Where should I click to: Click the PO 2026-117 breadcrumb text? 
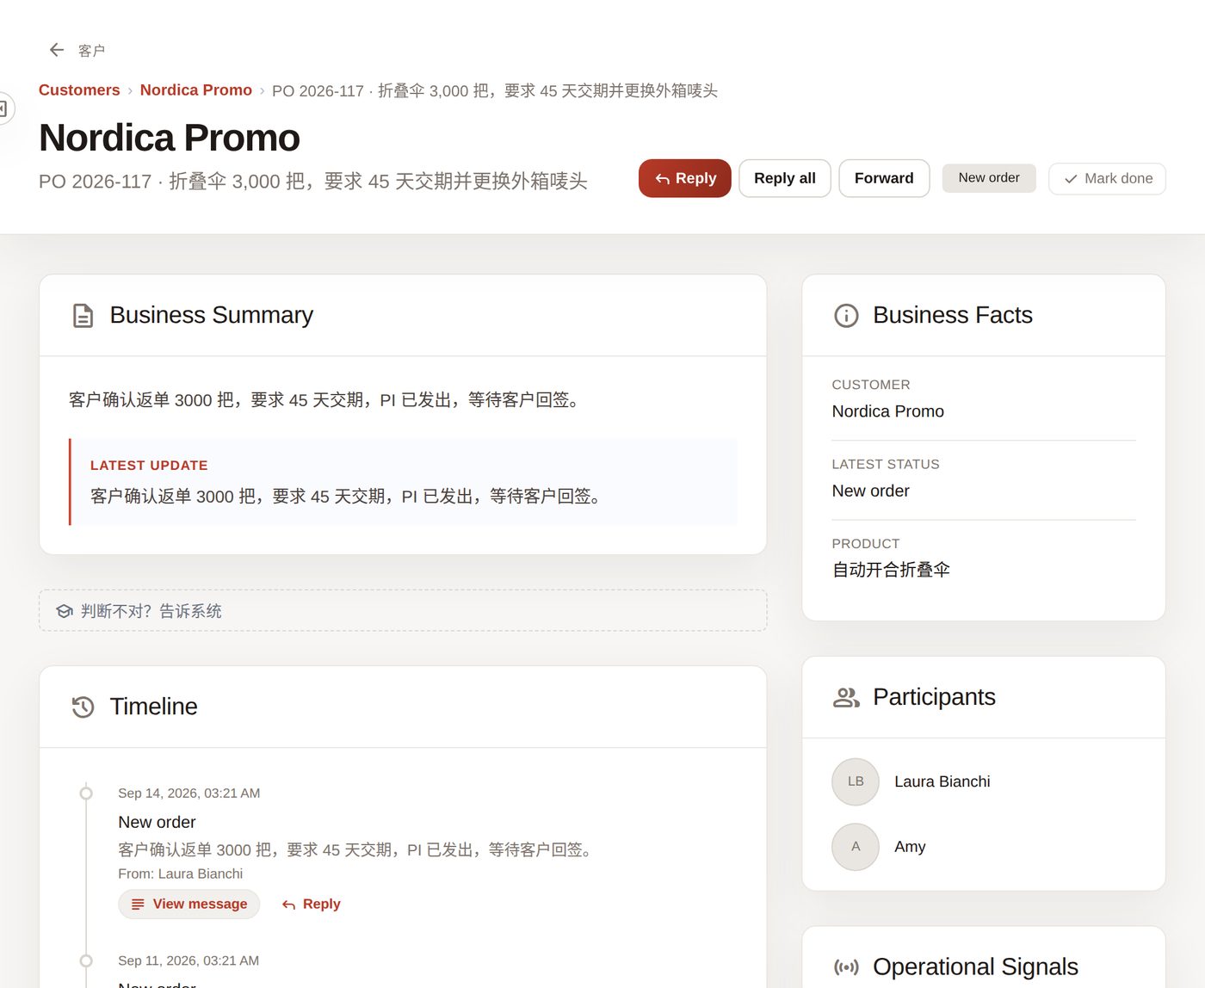495,91
